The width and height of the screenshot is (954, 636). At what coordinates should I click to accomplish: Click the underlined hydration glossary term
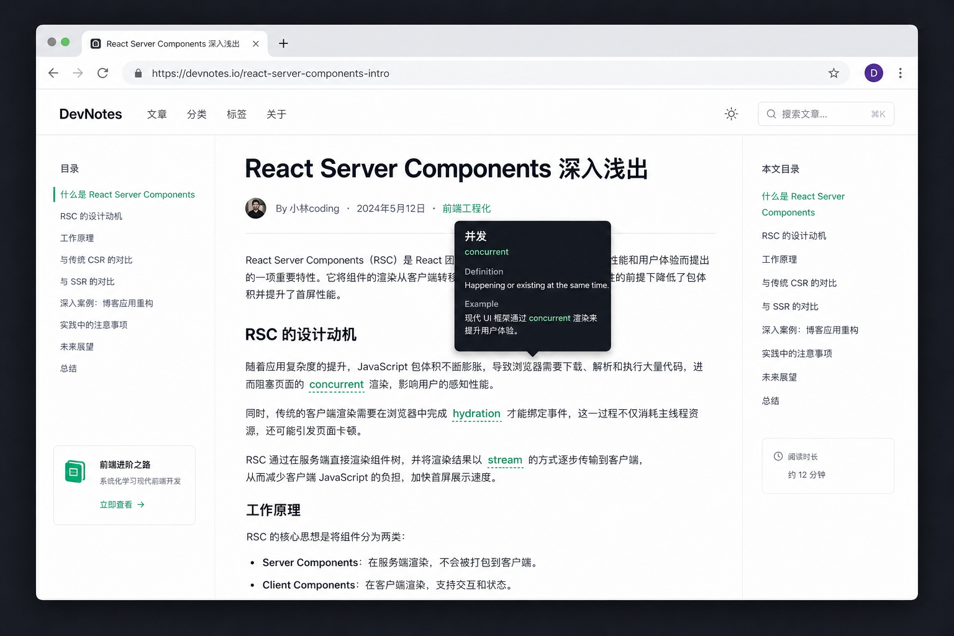[476, 414]
